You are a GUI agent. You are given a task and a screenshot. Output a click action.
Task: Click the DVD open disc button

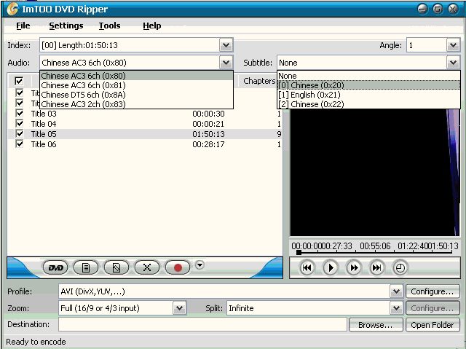pyautogui.click(x=56, y=267)
